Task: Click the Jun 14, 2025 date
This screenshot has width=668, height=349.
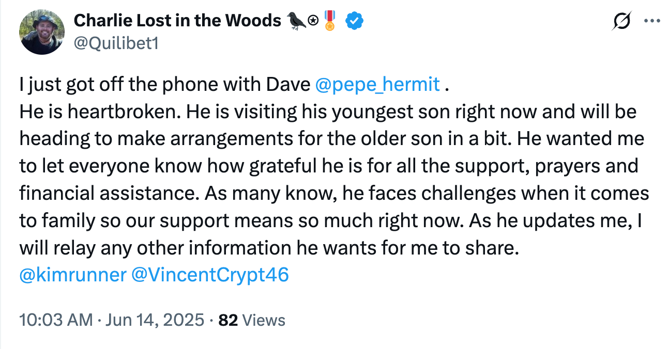Action: pos(155,320)
